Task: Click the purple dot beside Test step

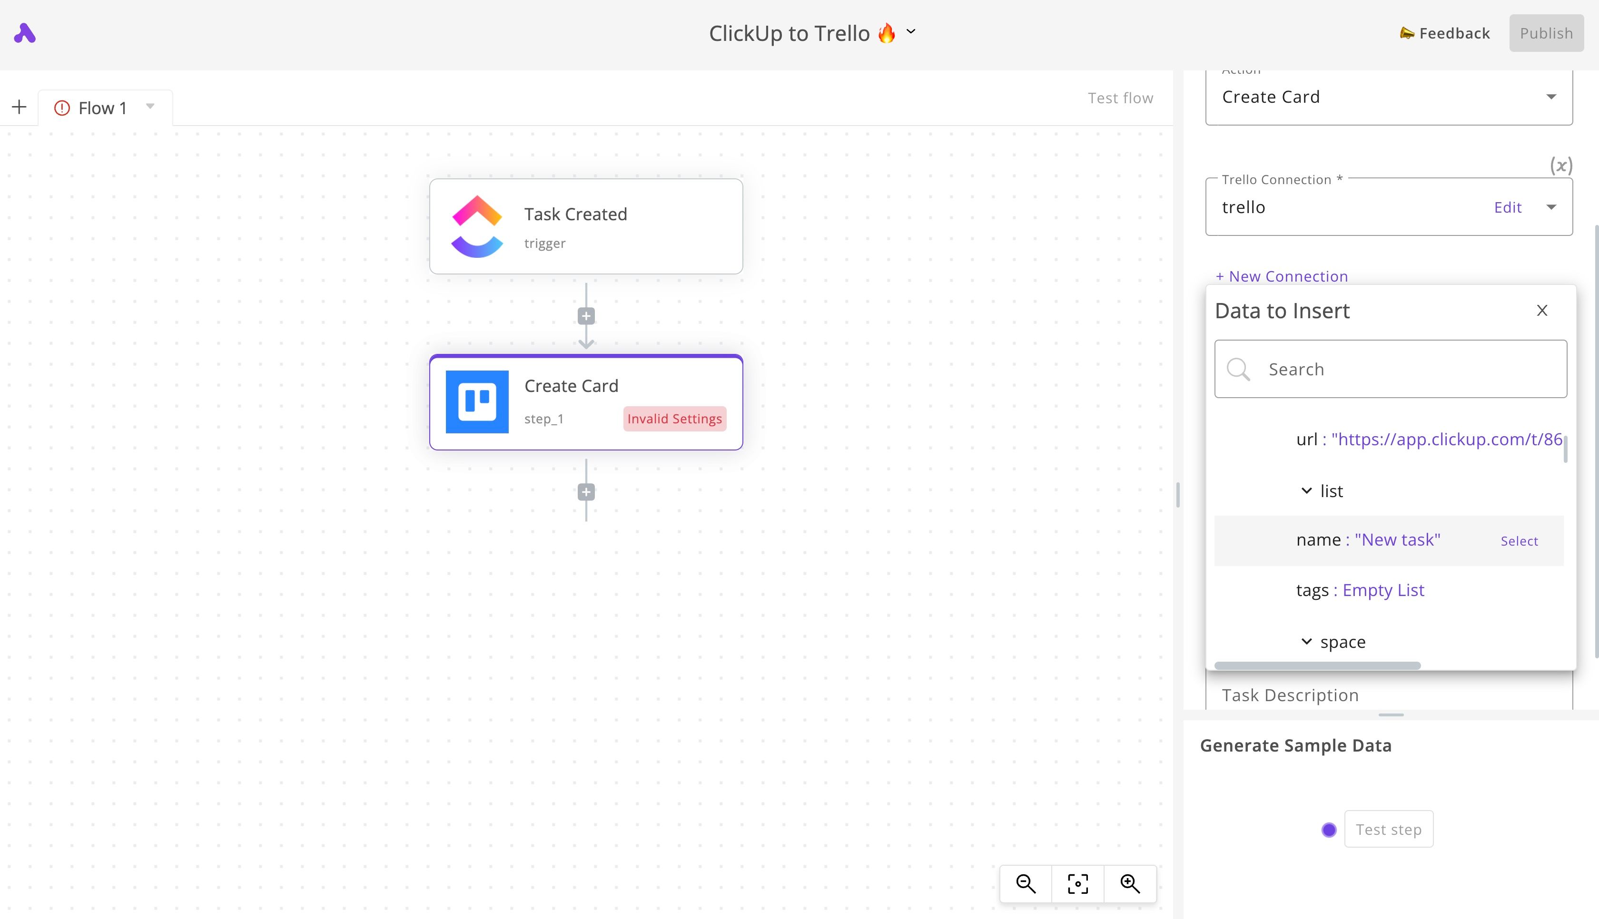Action: point(1329,830)
